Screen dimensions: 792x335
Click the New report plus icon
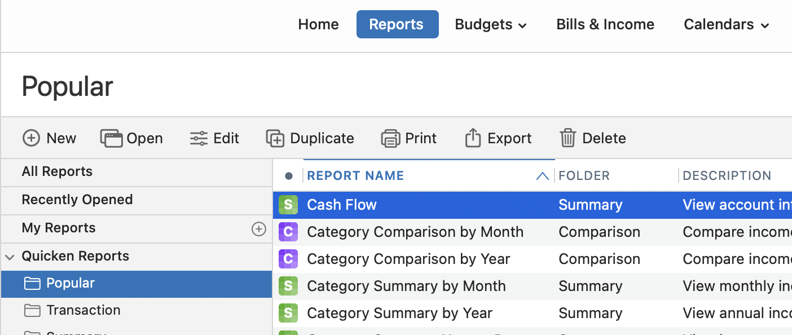[x=31, y=138]
